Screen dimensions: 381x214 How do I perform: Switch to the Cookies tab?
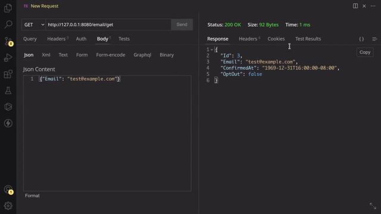pyautogui.click(x=276, y=39)
